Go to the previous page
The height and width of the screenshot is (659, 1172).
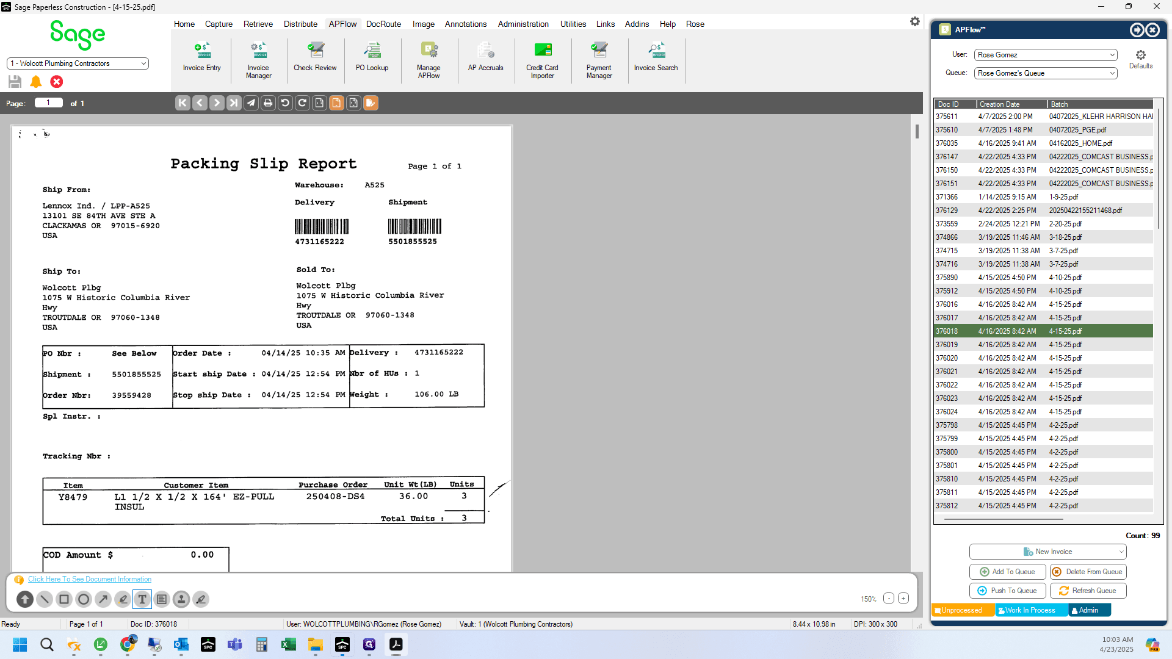(200, 103)
